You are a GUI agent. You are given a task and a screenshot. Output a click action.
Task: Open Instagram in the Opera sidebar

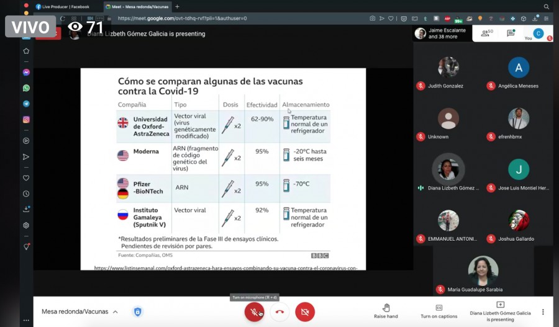26,120
